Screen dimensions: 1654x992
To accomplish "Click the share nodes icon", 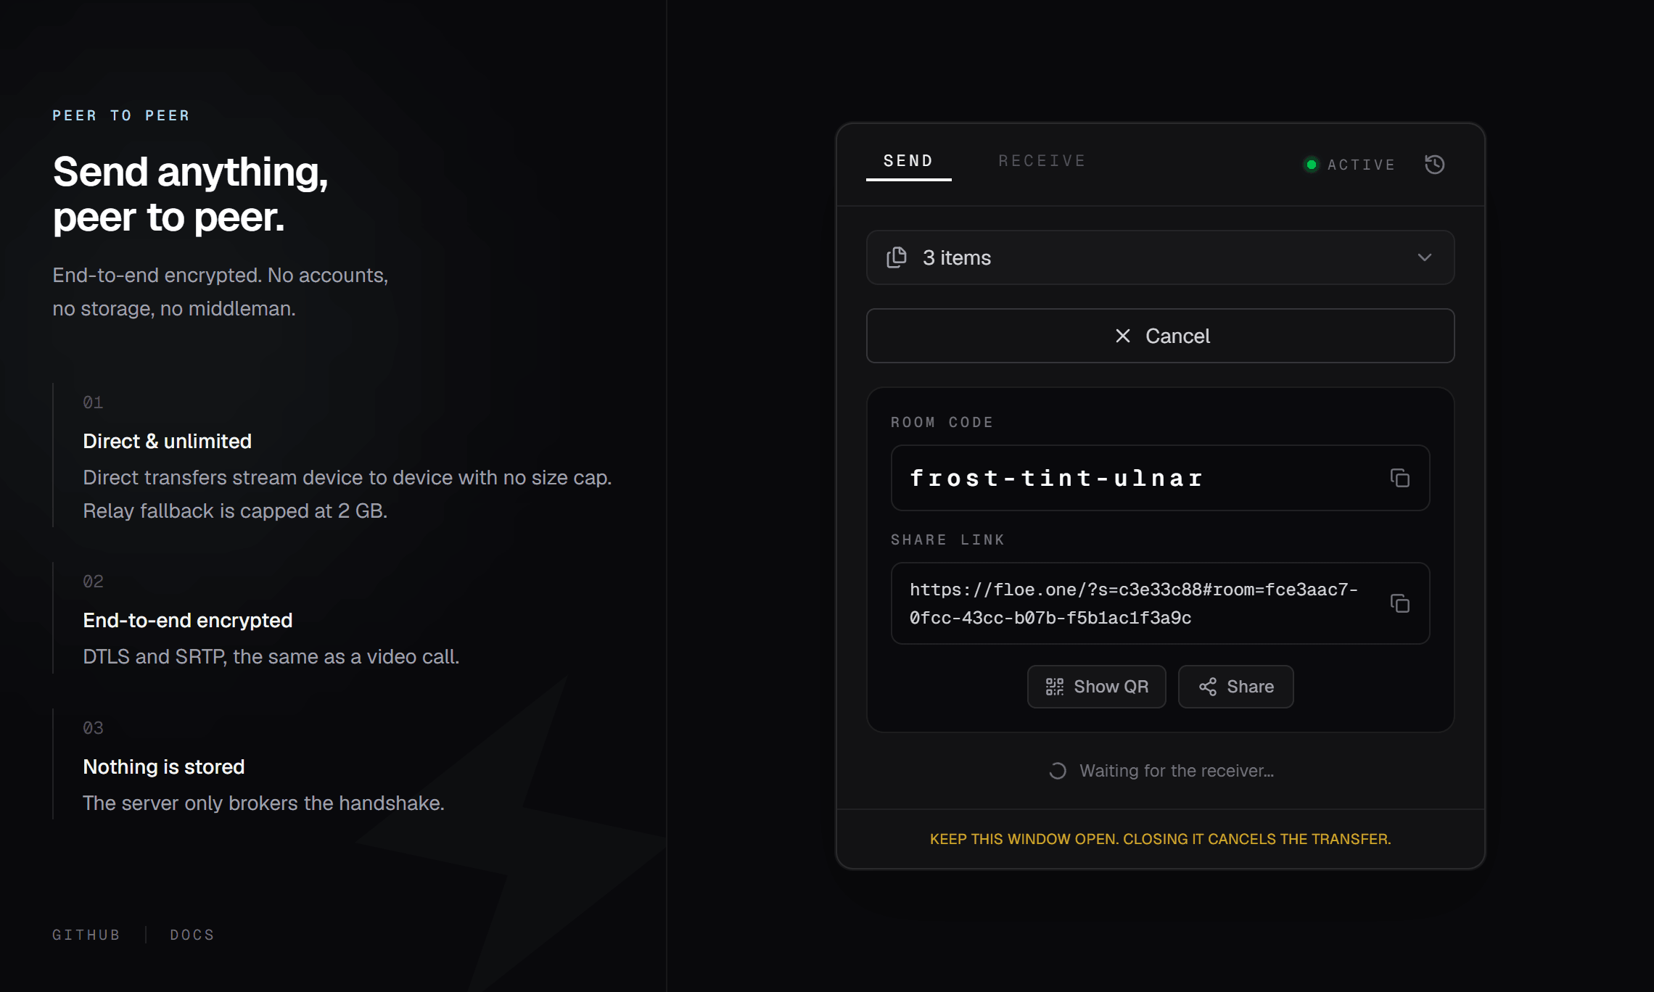I will click(1208, 687).
